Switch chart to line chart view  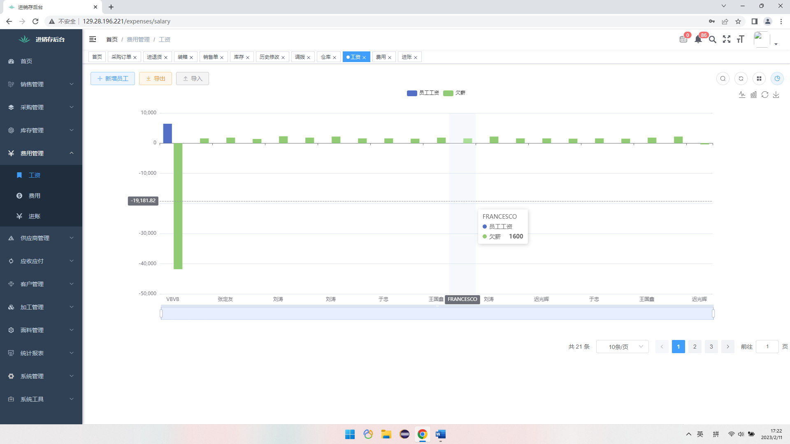pos(742,95)
